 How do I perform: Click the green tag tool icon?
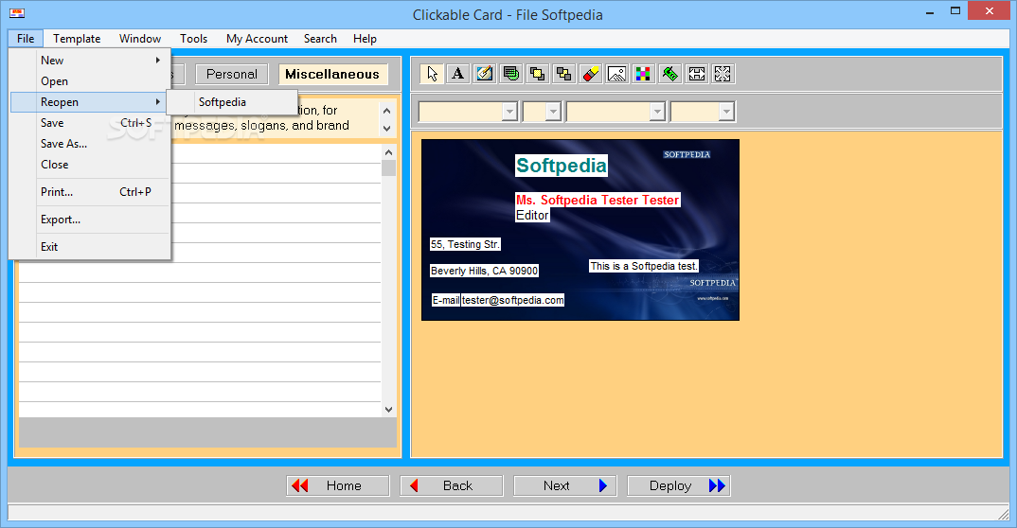(x=670, y=74)
